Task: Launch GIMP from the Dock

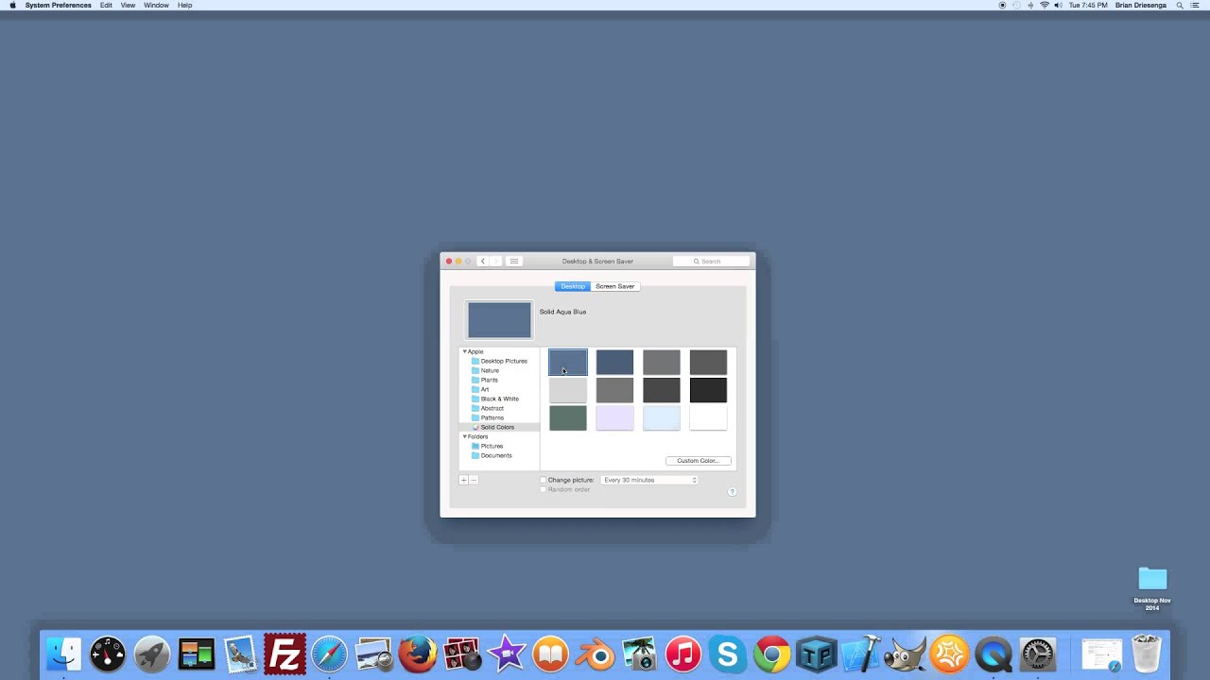Action: point(905,653)
